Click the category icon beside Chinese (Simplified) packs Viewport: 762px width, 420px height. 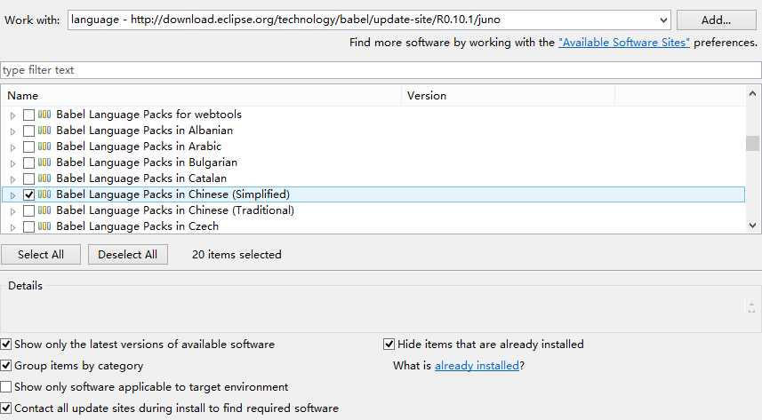[x=44, y=194]
